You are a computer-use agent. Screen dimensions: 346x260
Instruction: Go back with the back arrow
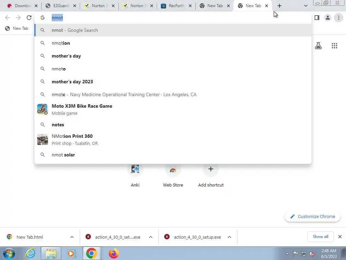(7, 18)
